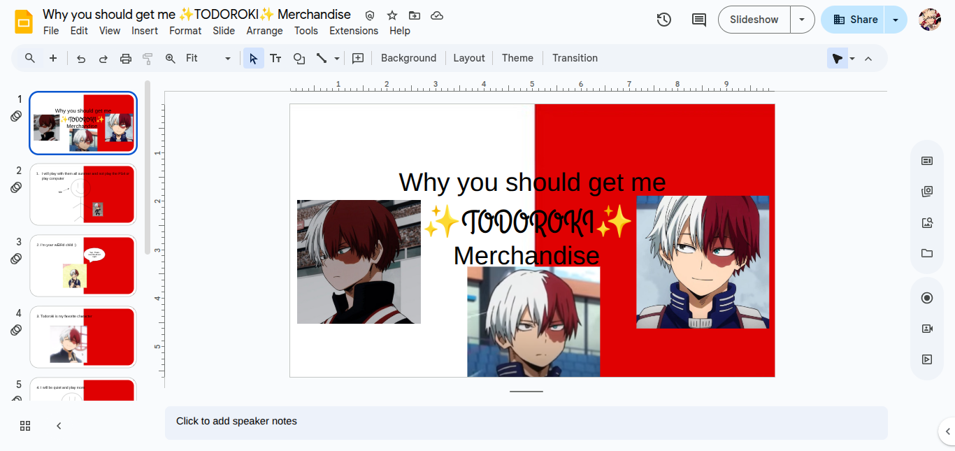The width and height of the screenshot is (955, 451).
Task: Start recording with the Rec icon
Action: (927, 298)
